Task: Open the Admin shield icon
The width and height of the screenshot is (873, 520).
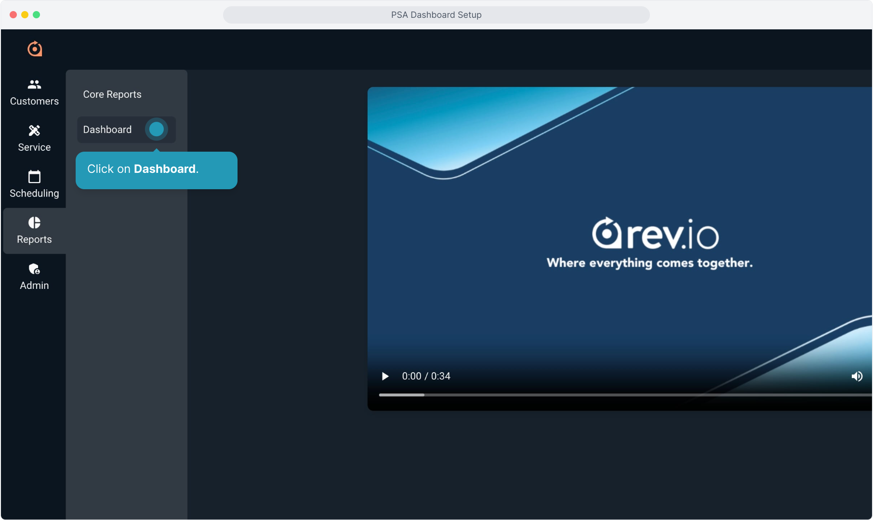Action: click(34, 269)
